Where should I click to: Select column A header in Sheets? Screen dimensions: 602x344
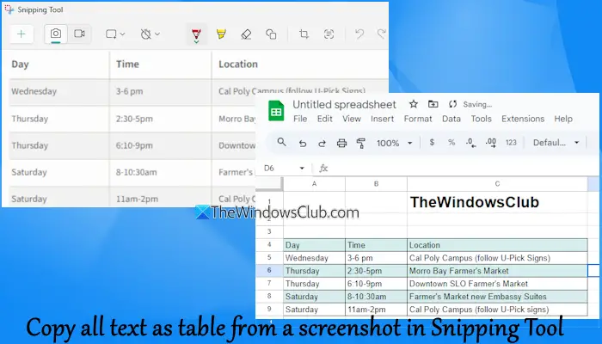tap(314, 184)
